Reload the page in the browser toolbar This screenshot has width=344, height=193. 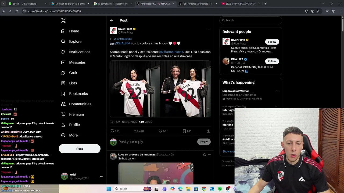[x=17, y=11]
